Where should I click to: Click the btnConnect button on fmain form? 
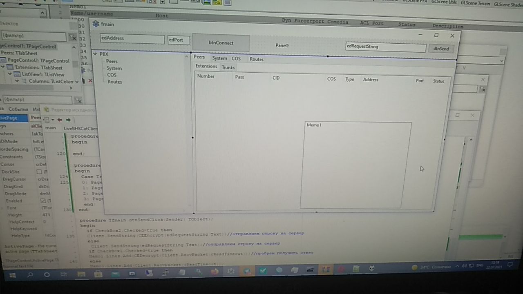click(221, 43)
